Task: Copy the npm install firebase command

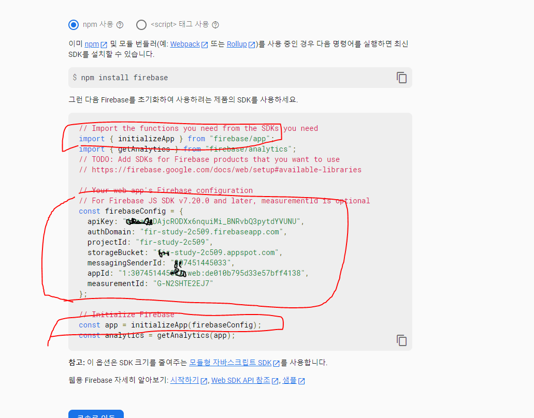Action: (401, 78)
